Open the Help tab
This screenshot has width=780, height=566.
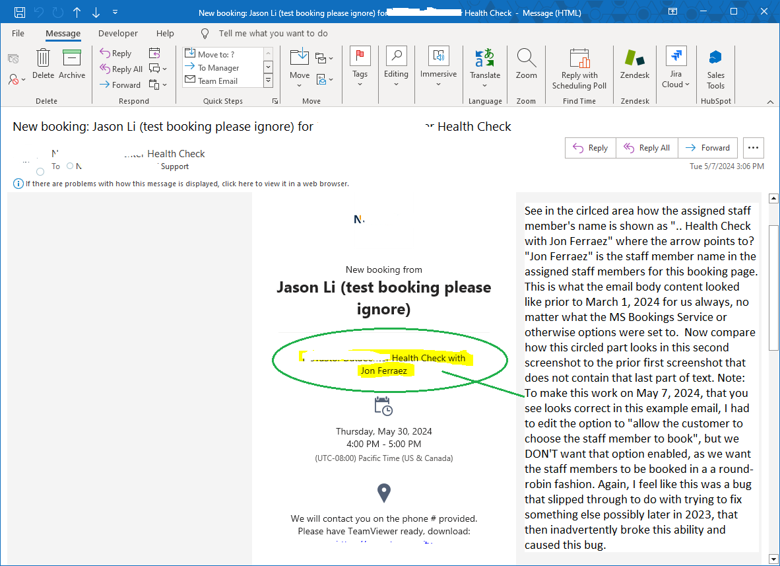point(165,34)
